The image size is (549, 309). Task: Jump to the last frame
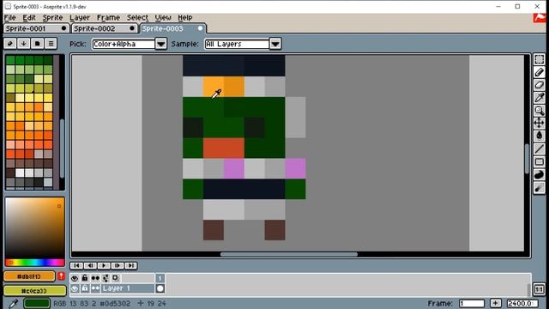tap(131, 265)
